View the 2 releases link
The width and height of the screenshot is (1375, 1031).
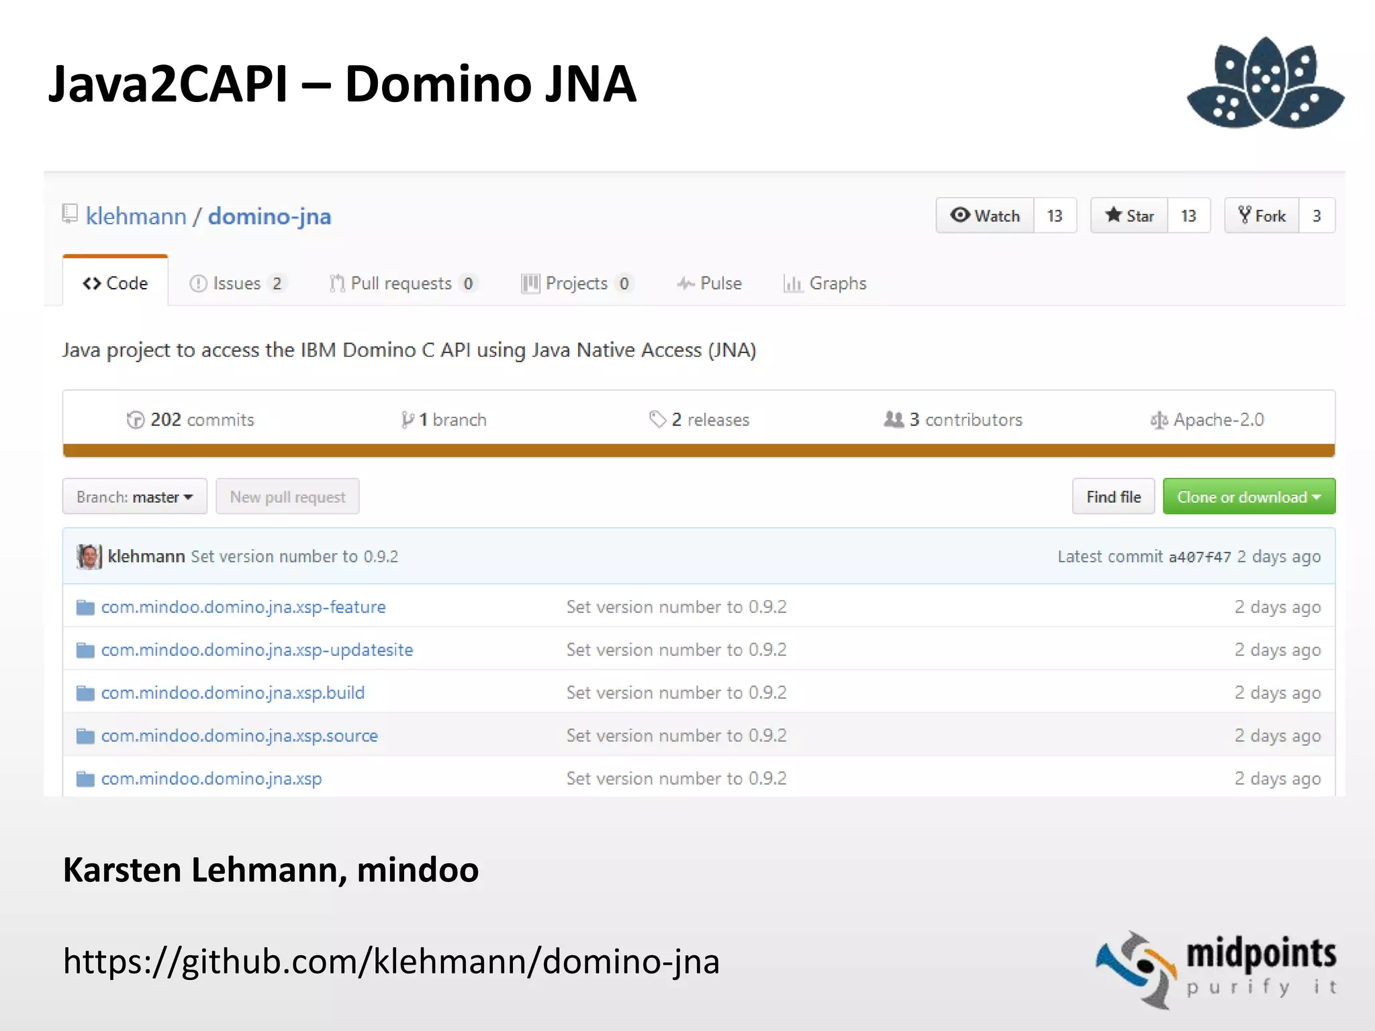[699, 420]
